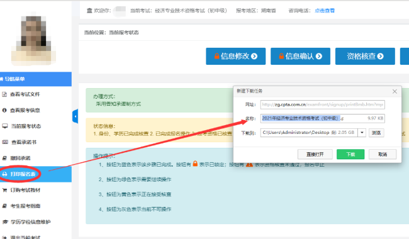Click the 当前考试 exam name text
This screenshot has width=409, height=239.
[x=179, y=11]
